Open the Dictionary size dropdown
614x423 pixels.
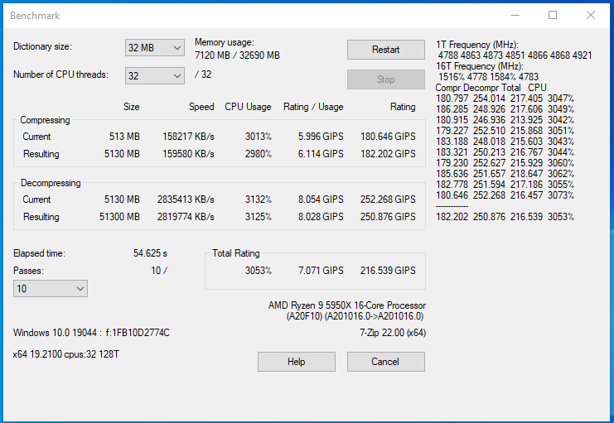point(155,48)
